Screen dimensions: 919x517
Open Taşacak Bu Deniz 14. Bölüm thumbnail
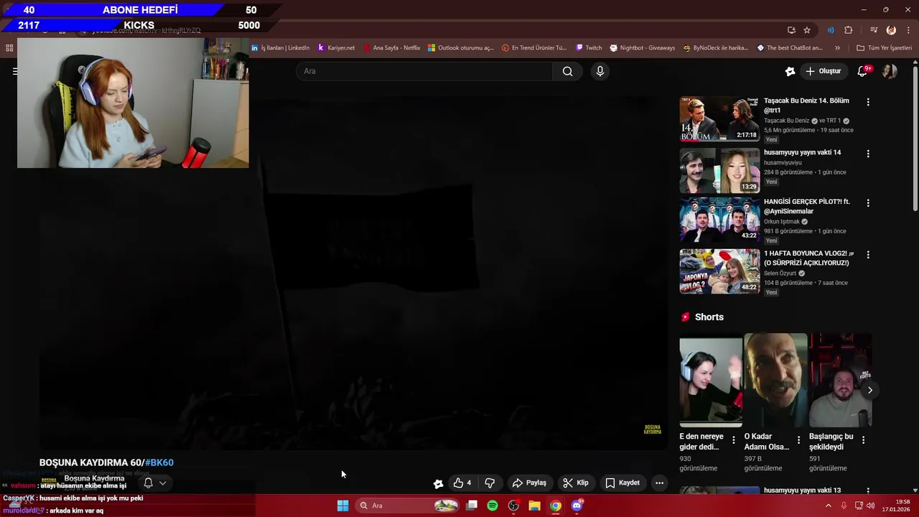(x=719, y=118)
